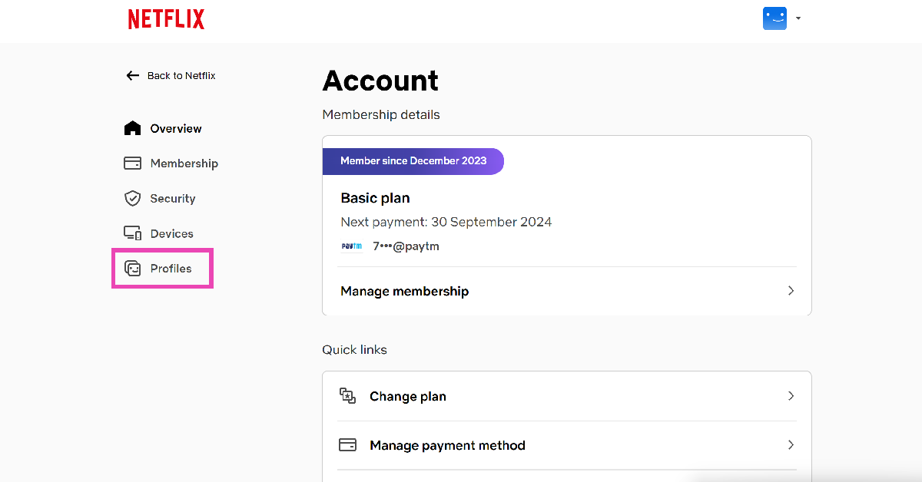Click the Membership card icon

point(133,163)
